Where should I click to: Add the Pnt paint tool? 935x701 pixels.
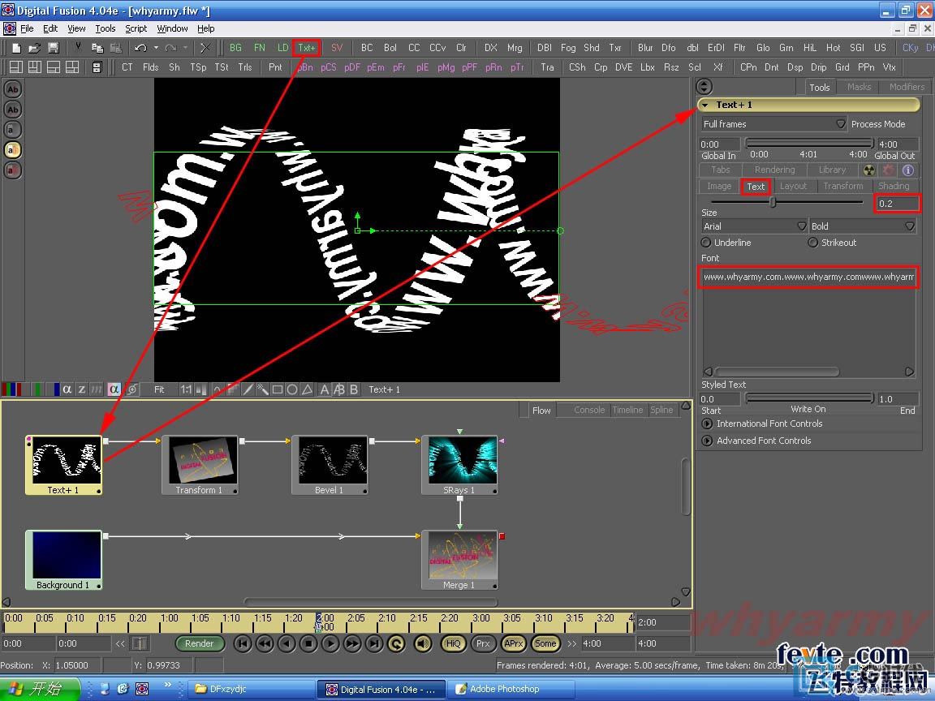[275, 67]
